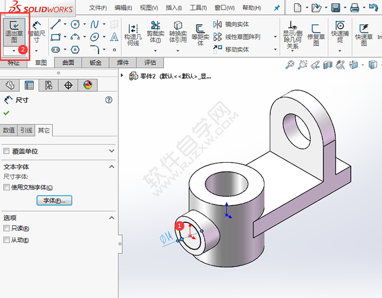Toggle the 覆盖单位 checkbox
Screen dimensions: 382x298
tap(6, 151)
